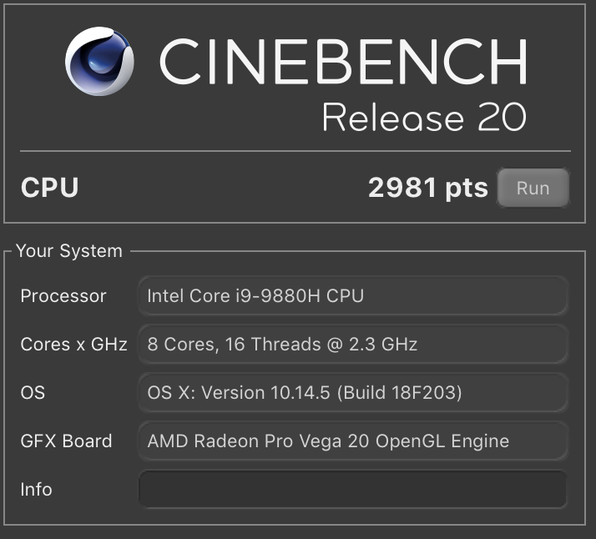
Task: Click the GFX Board field with AMD Radeon
Action: 353,441
